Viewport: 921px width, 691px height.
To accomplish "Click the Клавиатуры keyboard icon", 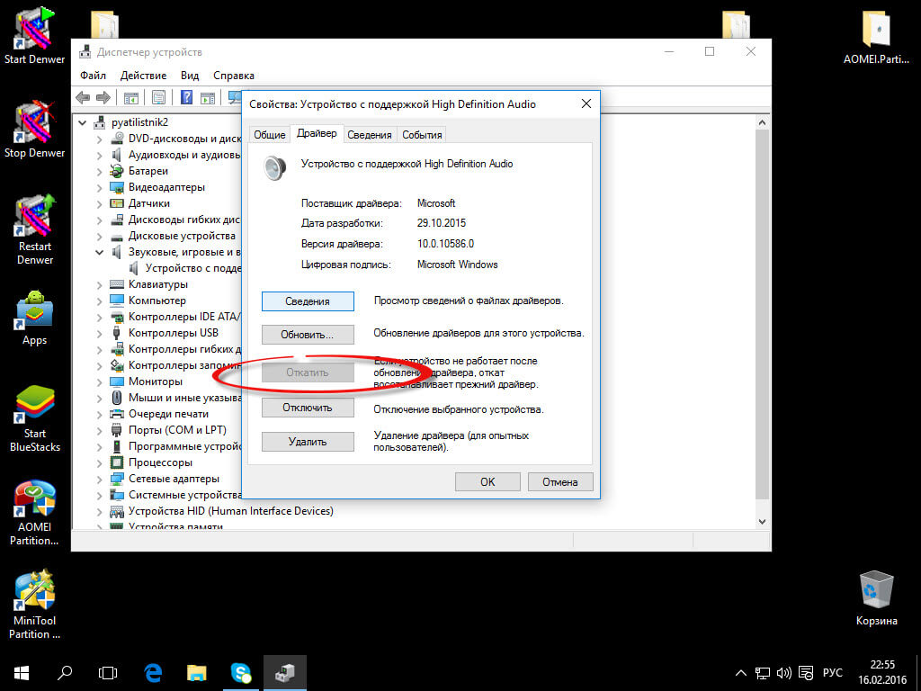I will 116,284.
